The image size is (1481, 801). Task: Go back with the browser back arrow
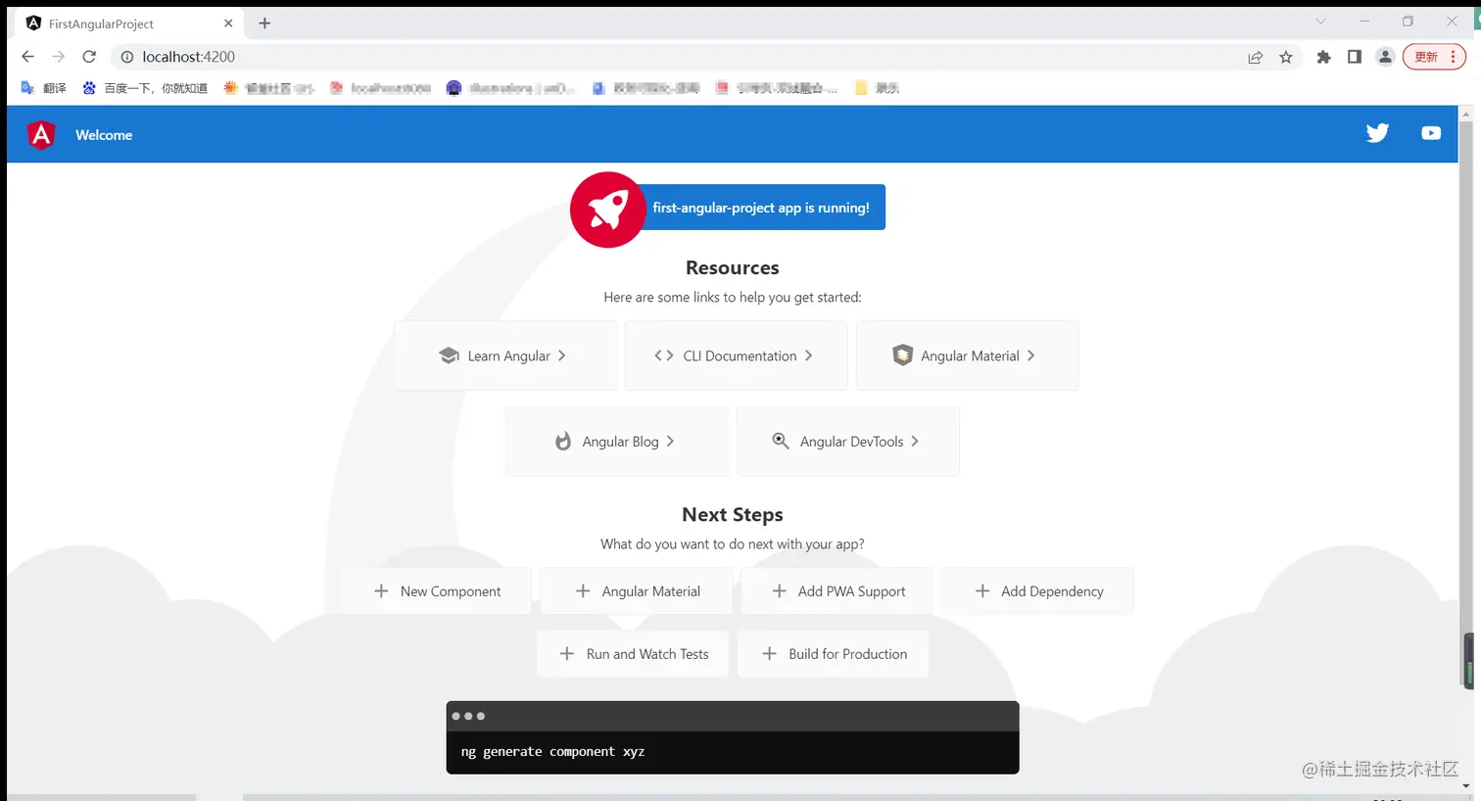pyautogui.click(x=27, y=57)
